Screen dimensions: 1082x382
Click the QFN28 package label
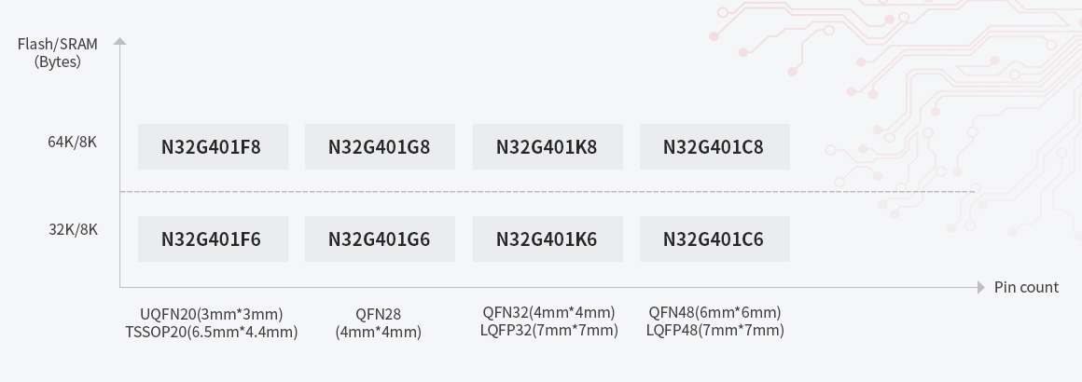(x=378, y=314)
